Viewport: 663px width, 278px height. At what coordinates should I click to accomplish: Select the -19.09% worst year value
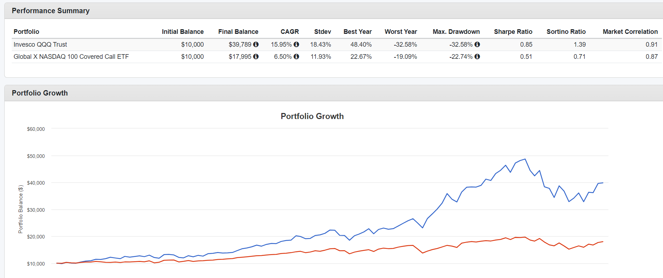tap(405, 57)
